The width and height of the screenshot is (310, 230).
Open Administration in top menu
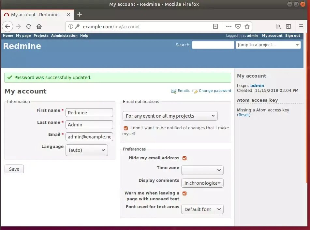64,36
